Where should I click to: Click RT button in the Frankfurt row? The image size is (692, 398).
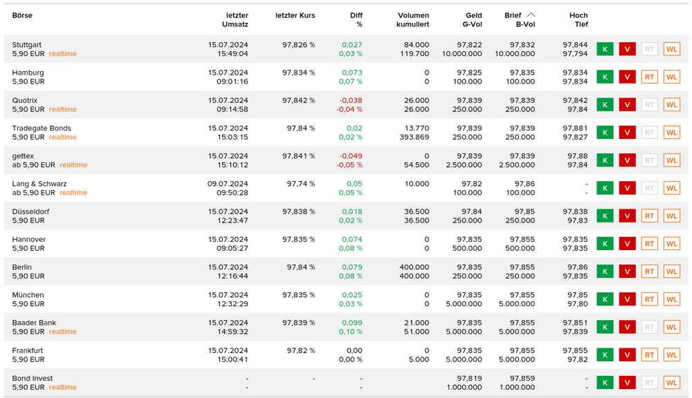pos(649,354)
